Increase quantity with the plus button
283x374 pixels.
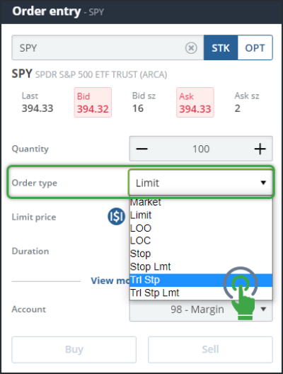pos(260,149)
